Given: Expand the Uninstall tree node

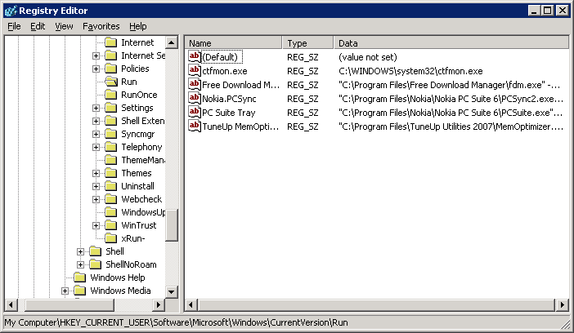Looking at the screenshot, I should 96,186.
